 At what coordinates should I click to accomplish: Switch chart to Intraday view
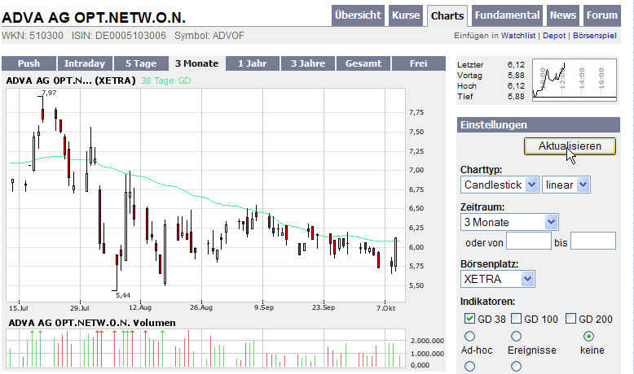(x=85, y=63)
